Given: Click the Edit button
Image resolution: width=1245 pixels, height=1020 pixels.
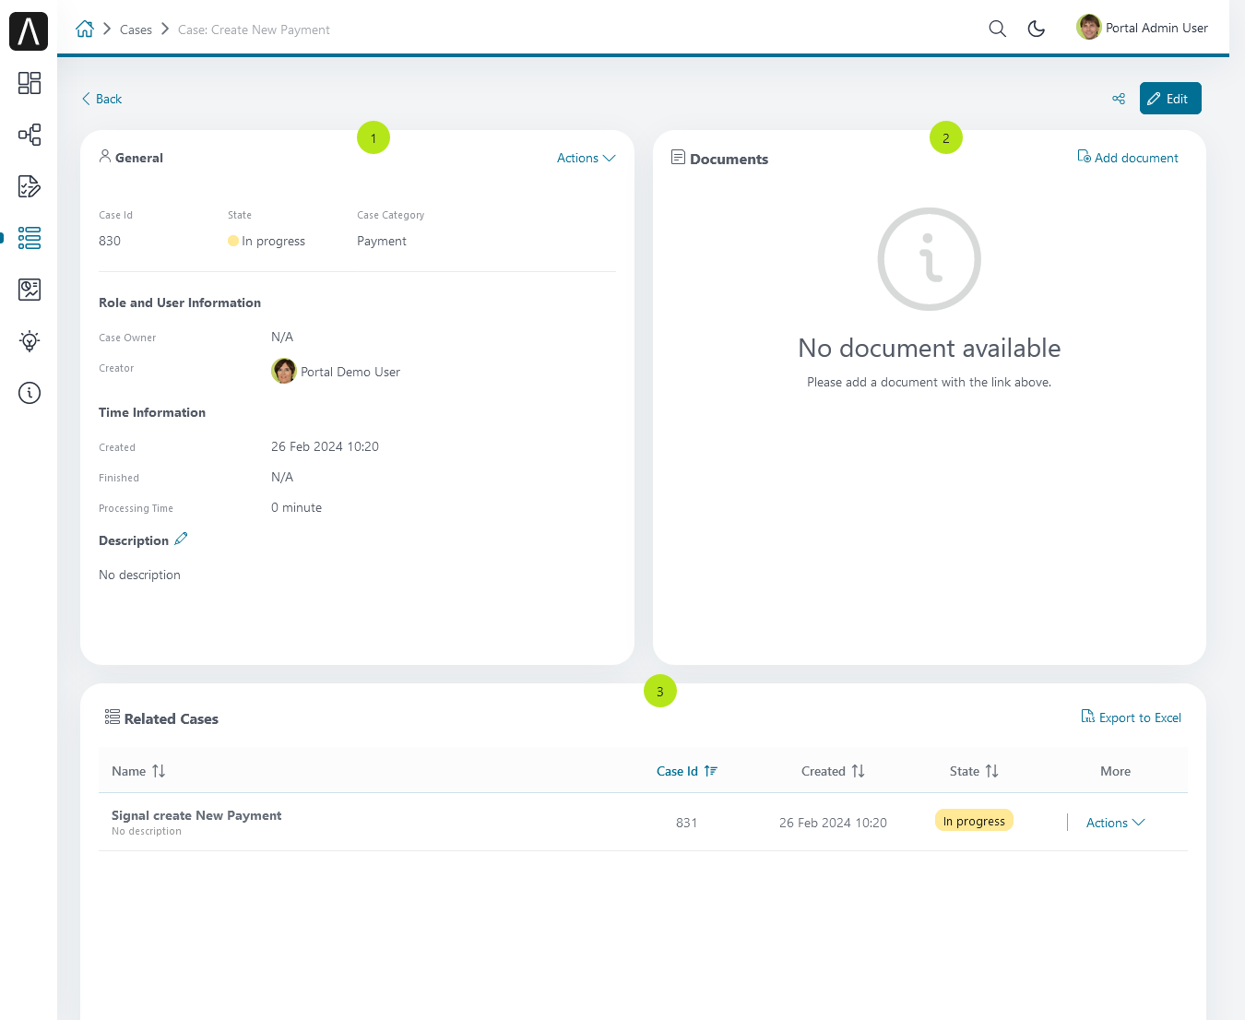Looking at the screenshot, I should (1170, 99).
